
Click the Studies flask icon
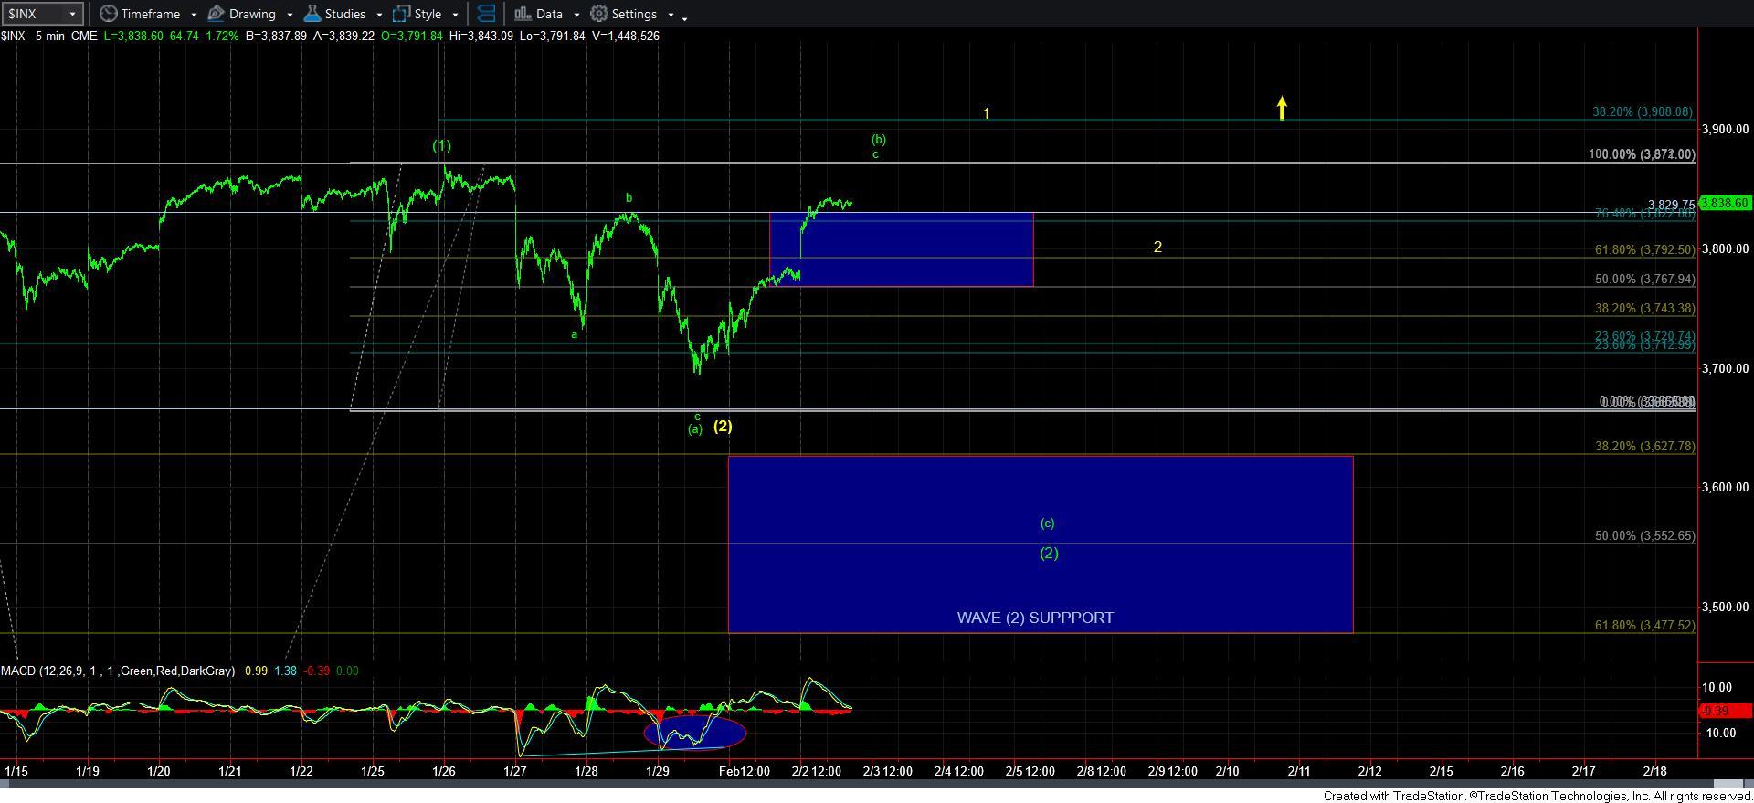(312, 14)
